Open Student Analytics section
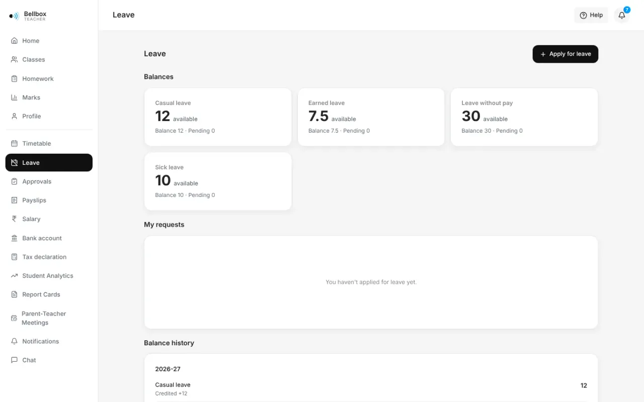 click(49, 276)
